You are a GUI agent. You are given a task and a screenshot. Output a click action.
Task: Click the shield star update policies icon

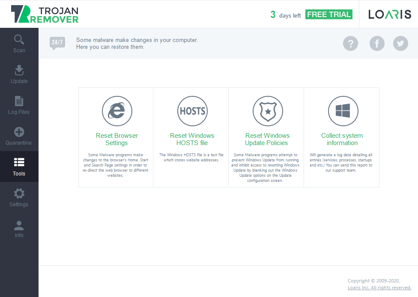point(268,111)
